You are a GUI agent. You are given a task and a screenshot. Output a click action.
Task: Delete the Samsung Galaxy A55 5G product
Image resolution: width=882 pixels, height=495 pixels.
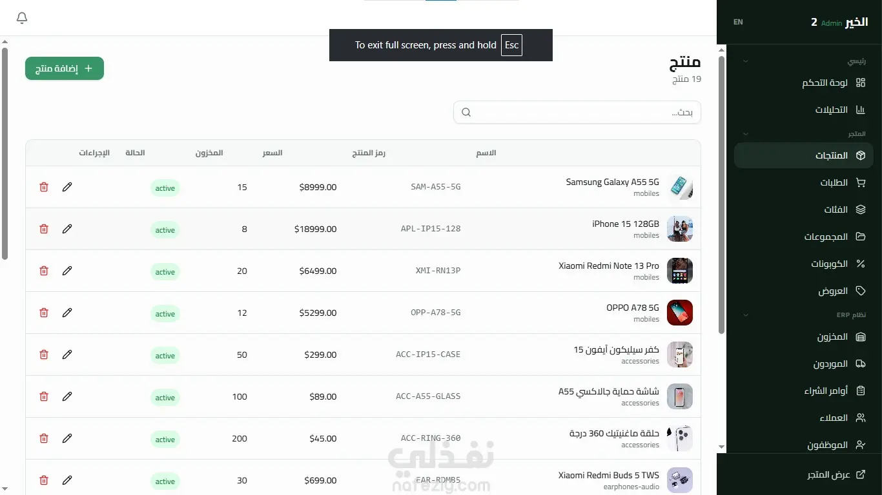(44, 187)
